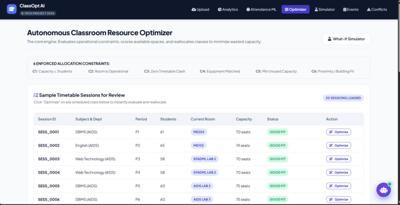Click the sliders icon on Optimizer tab
Viewport: 400px width, 205px height.
coord(287,9)
